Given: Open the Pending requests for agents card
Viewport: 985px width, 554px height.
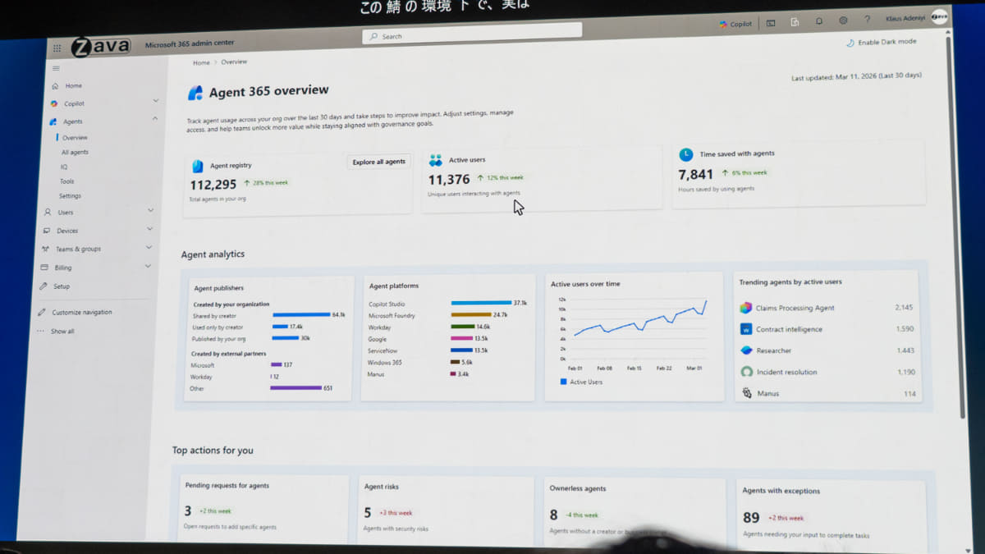Looking at the screenshot, I should point(262,507).
